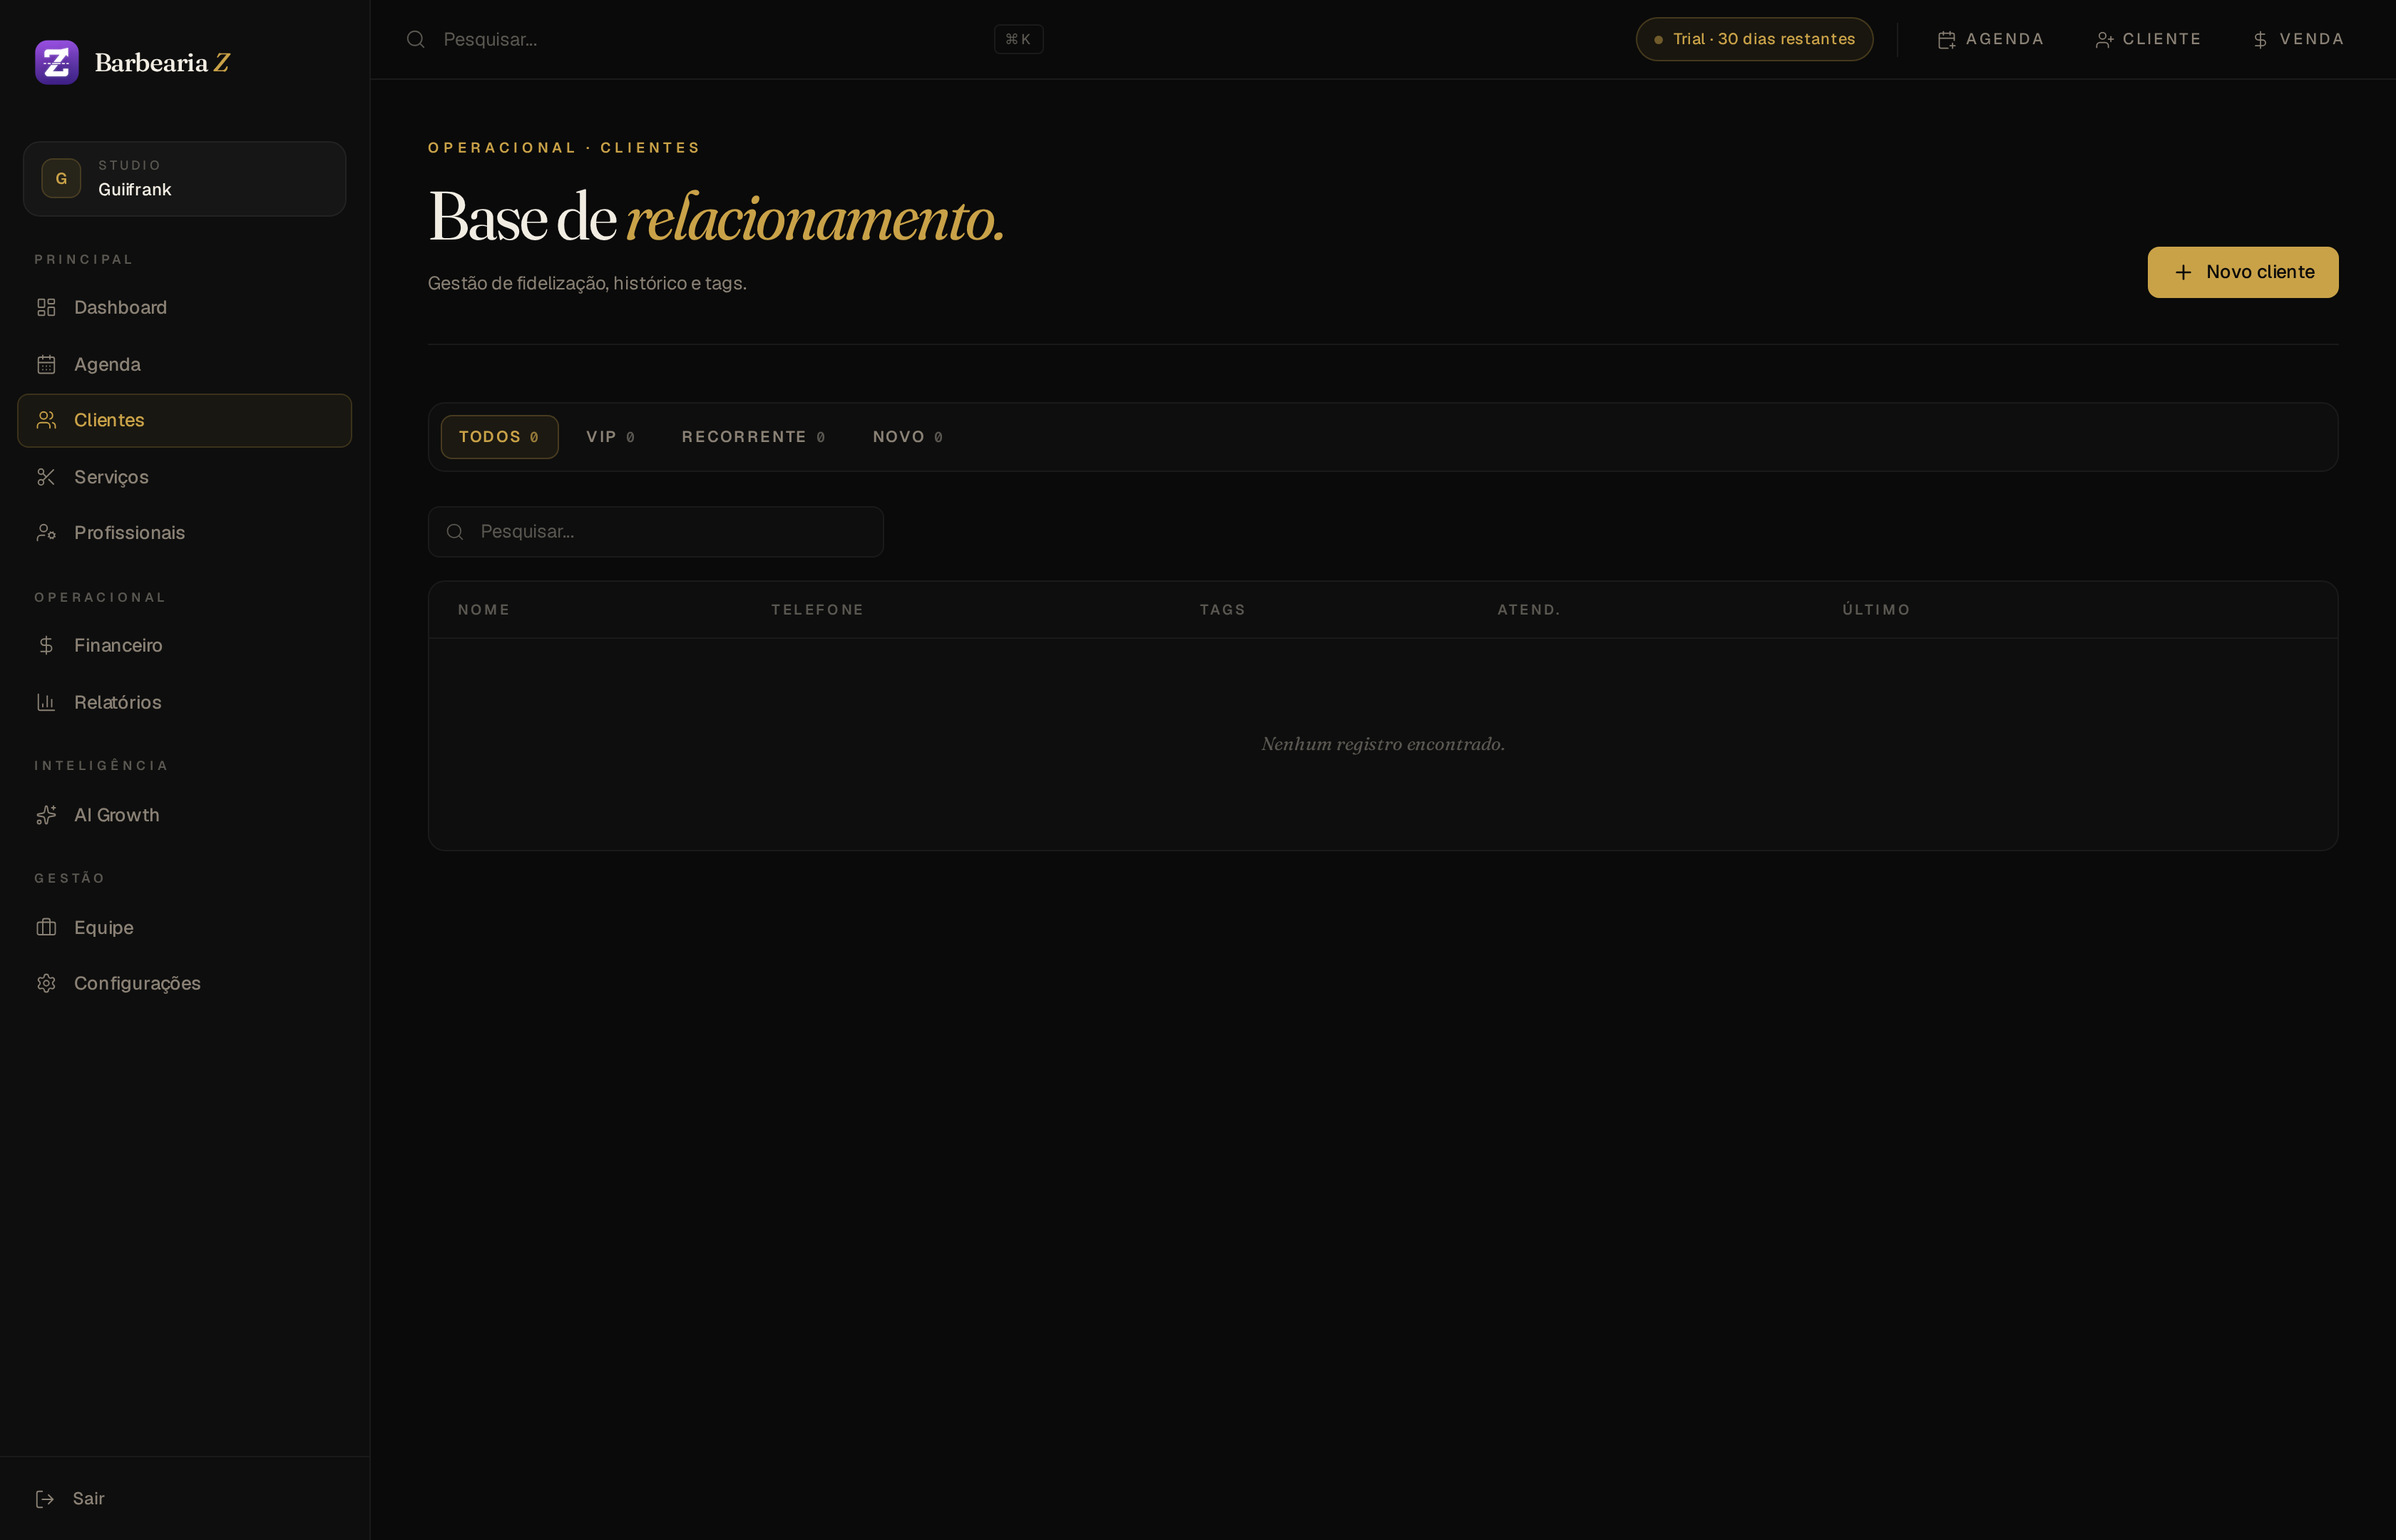Show NOVO clients tab
Viewport: 2396px width, 1540px height.
click(907, 437)
